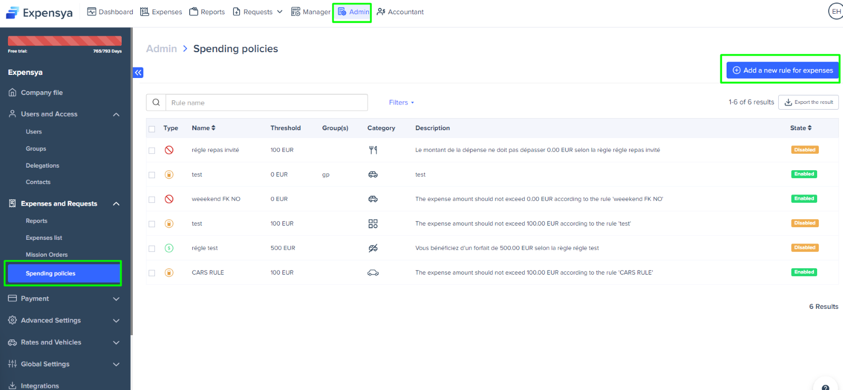The height and width of the screenshot is (390, 843).
Task: Open the Filters dropdown
Action: click(401, 103)
